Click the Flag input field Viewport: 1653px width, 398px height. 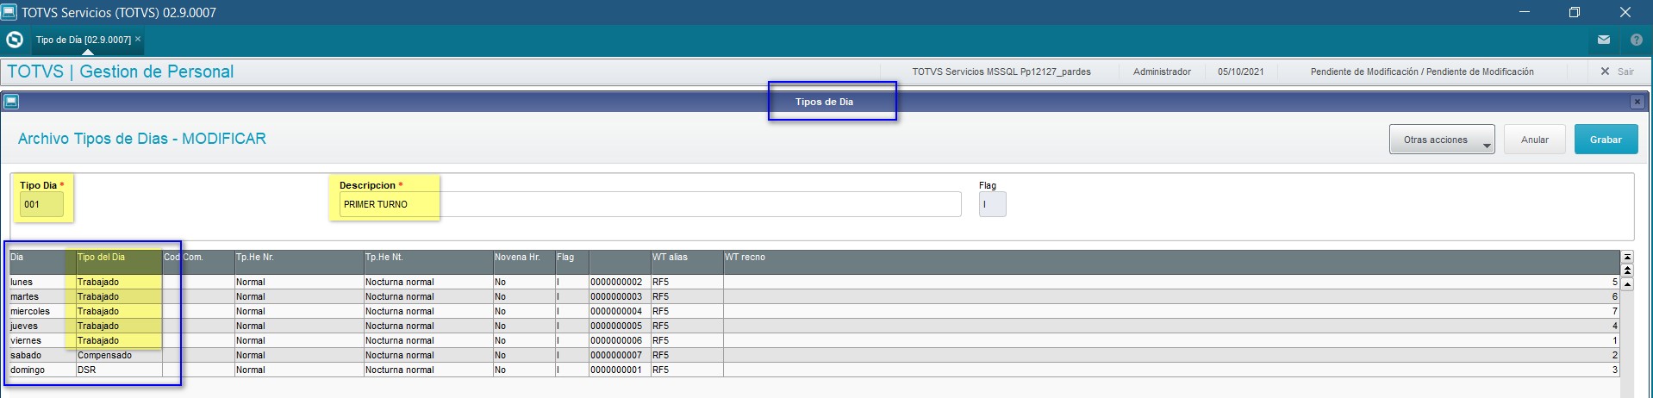click(992, 204)
